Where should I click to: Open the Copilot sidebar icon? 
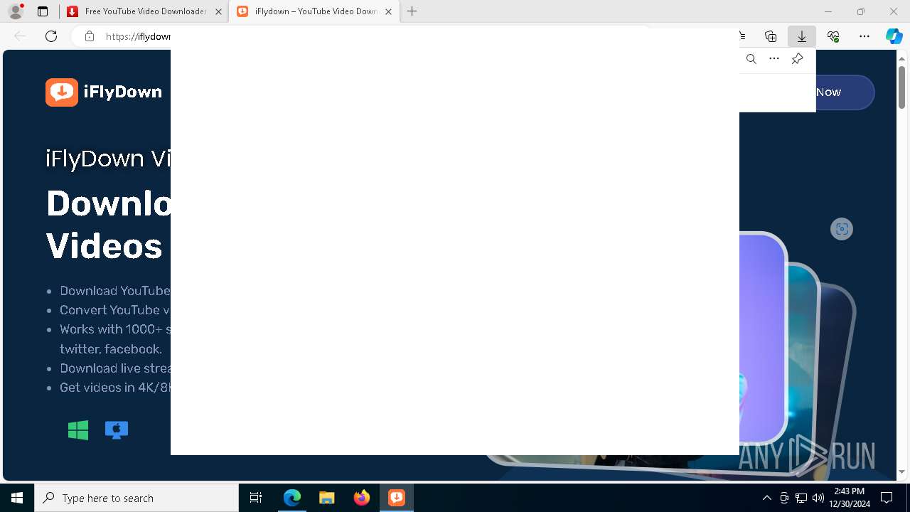(894, 36)
